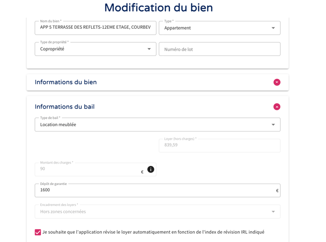Click the Type de bail dropdown arrow

coord(273,125)
